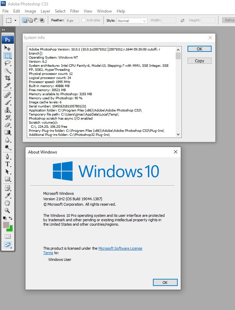The width and height of the screenshot is (235, 310).
Task: Toggle Quick Mask mode
Action: coord(7,236)
